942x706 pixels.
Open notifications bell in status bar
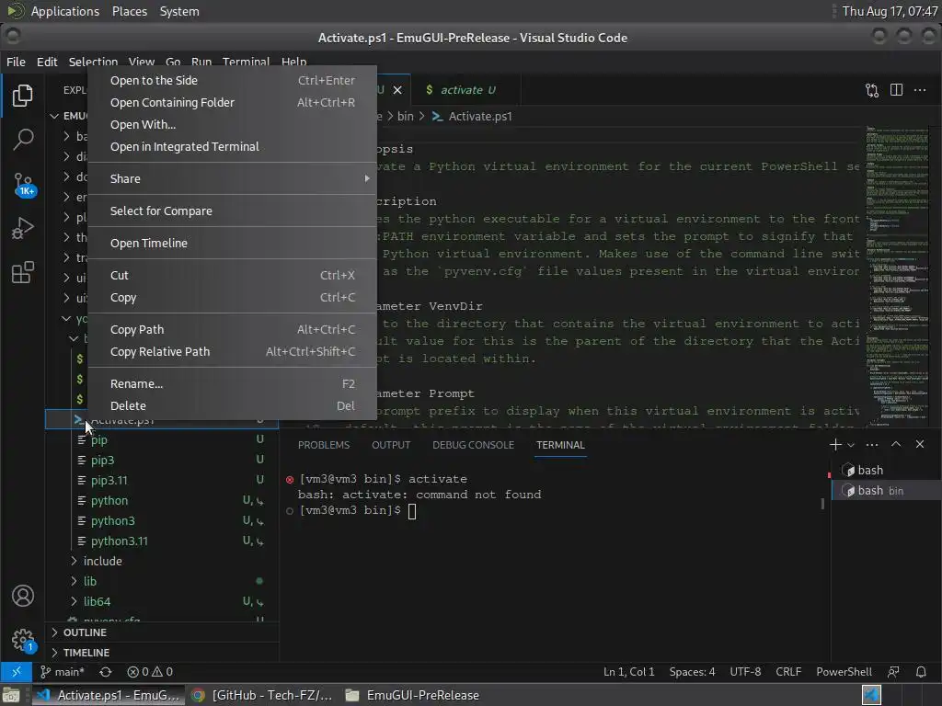(x=920, y=672)
